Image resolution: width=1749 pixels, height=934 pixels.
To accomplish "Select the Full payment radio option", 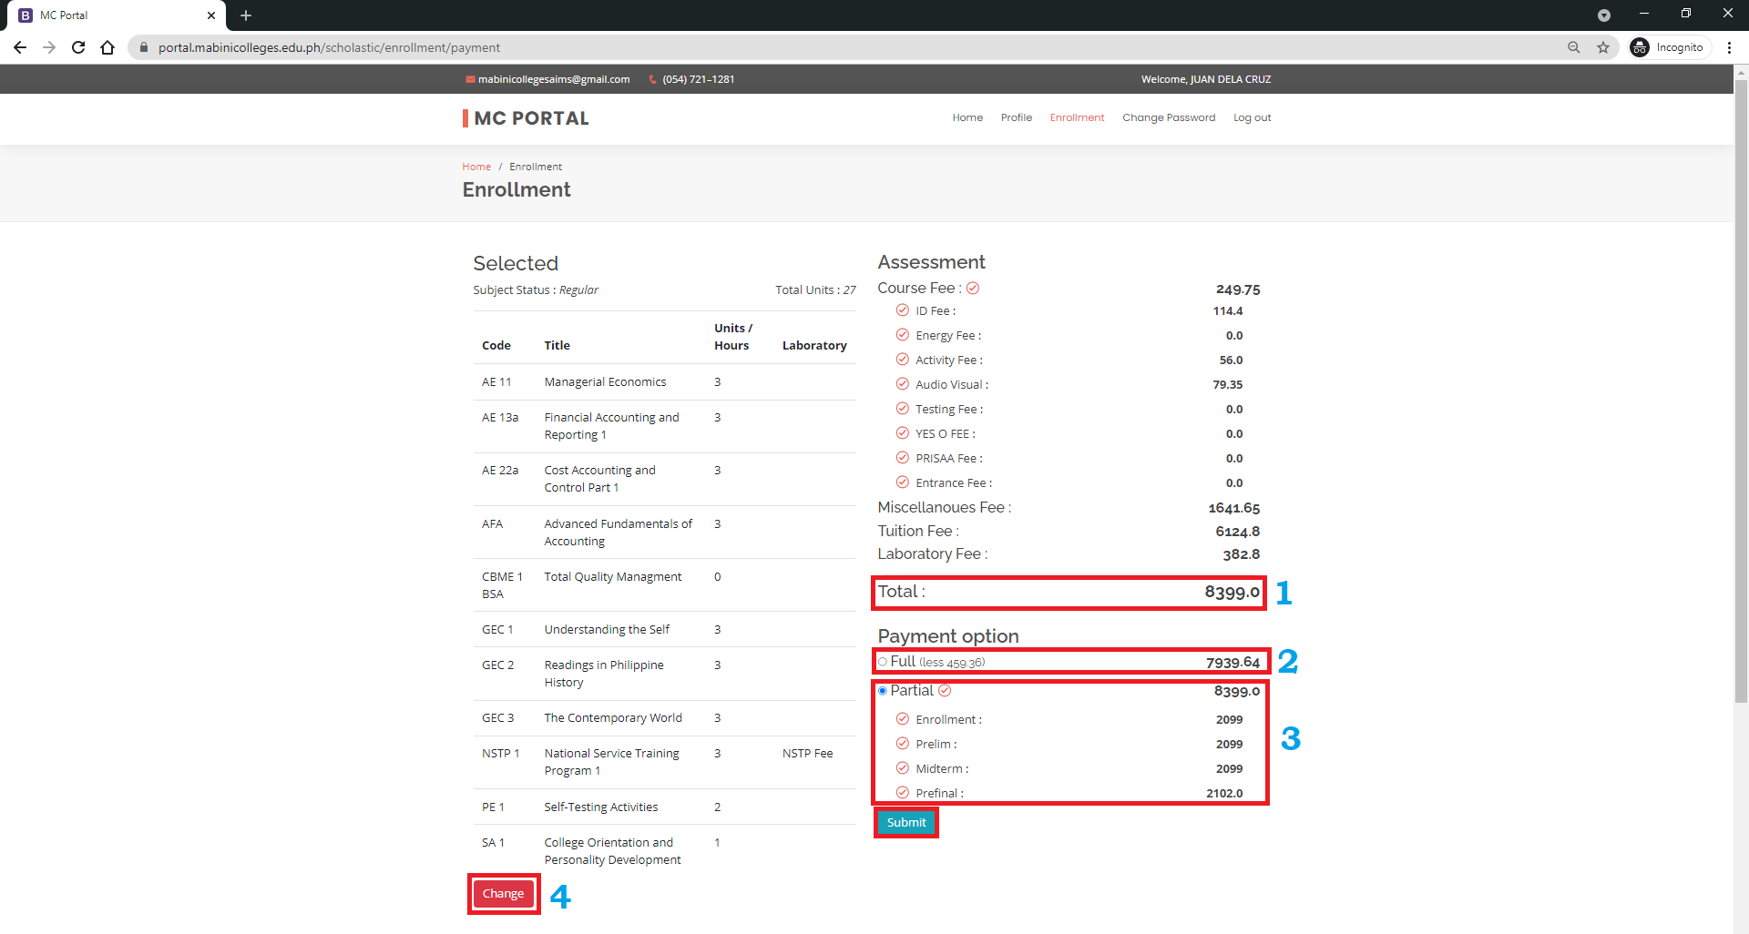I will click(x=883, y=662).
